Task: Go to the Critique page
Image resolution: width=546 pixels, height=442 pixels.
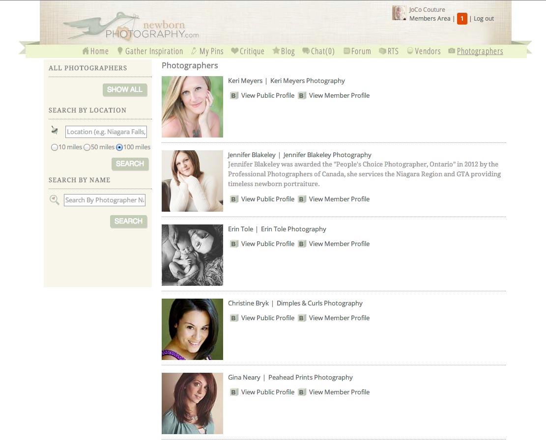Action: pyautogui.click(x=248, y=51)
